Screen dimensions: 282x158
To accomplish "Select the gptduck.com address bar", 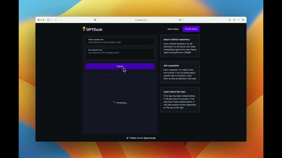I will (141, 20).
